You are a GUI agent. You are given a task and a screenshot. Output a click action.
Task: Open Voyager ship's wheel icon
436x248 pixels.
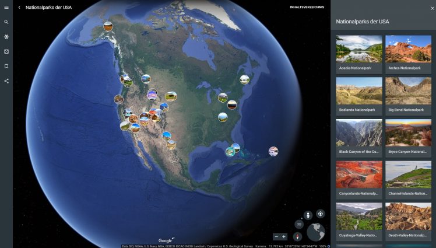point(6,37)
